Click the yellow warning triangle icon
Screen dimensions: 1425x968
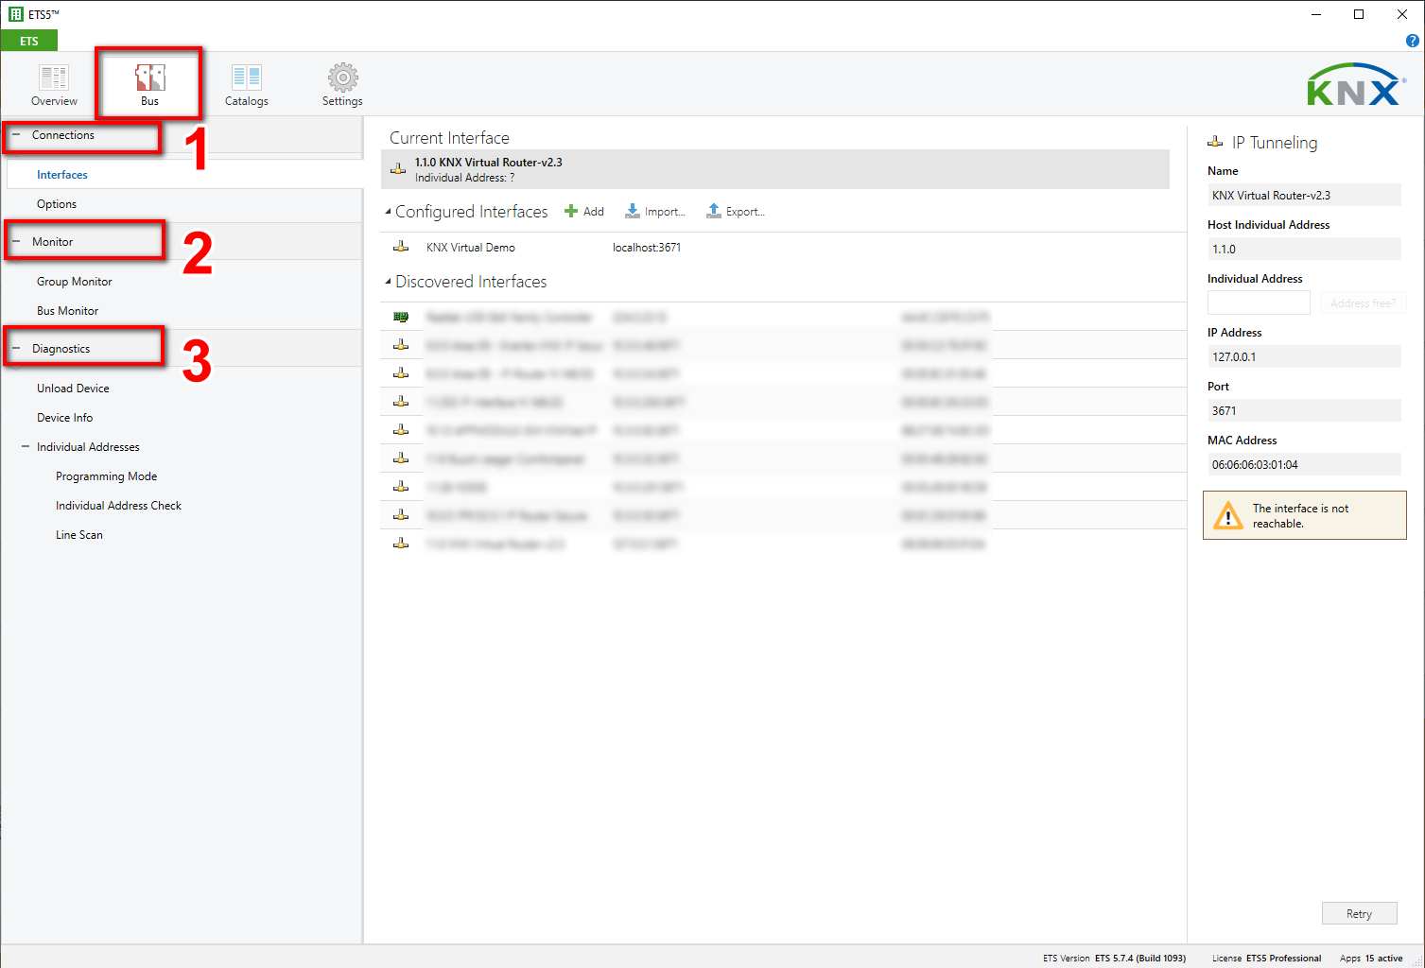(1227, 516)
